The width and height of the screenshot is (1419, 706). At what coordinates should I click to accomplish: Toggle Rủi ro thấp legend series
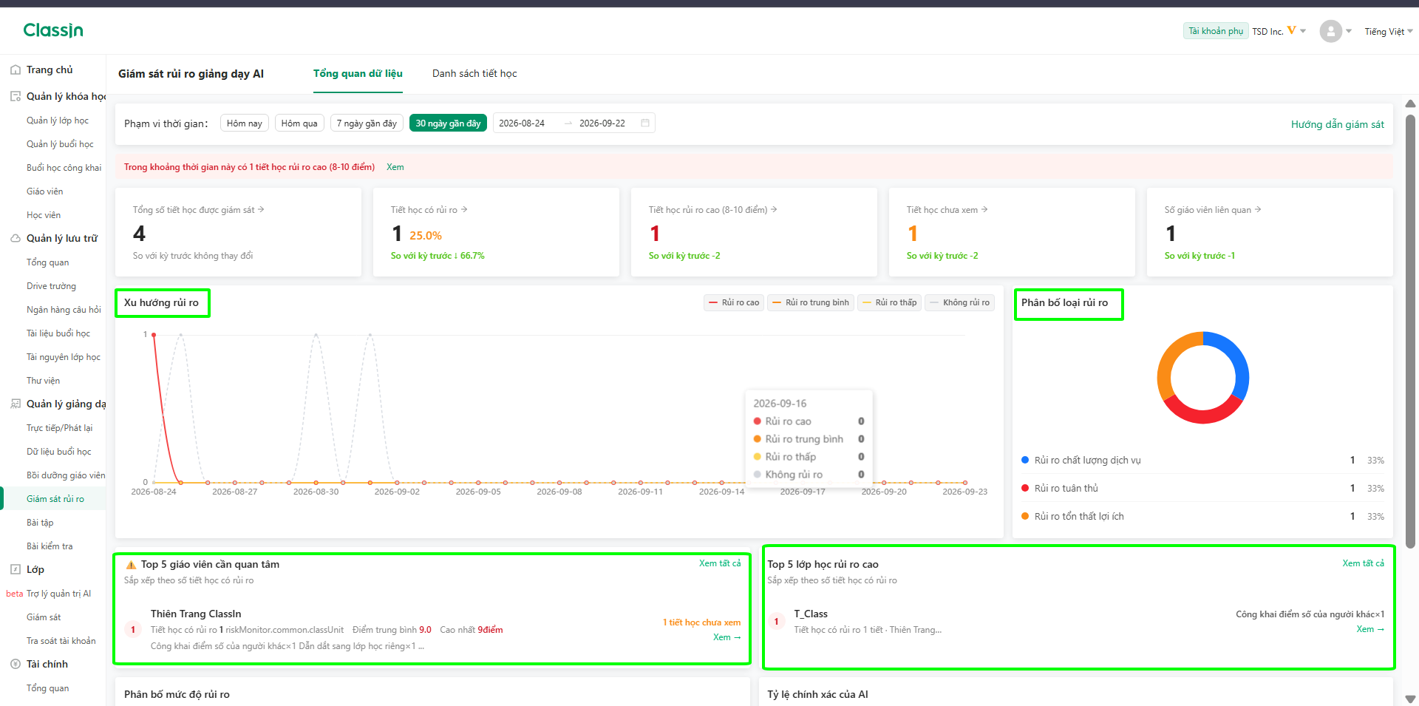coord(890,302)
